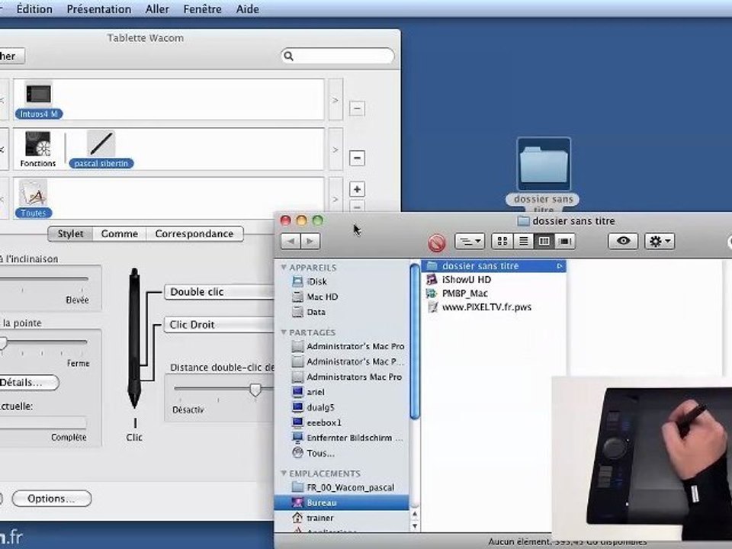
Task: Adjust the tip feel slider handle
Action: pos(3,342)
